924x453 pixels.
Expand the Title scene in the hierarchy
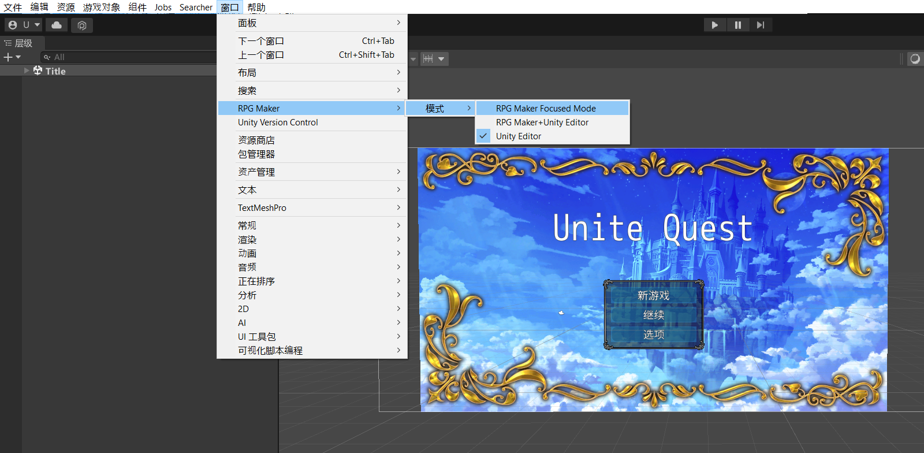(27, 70)
